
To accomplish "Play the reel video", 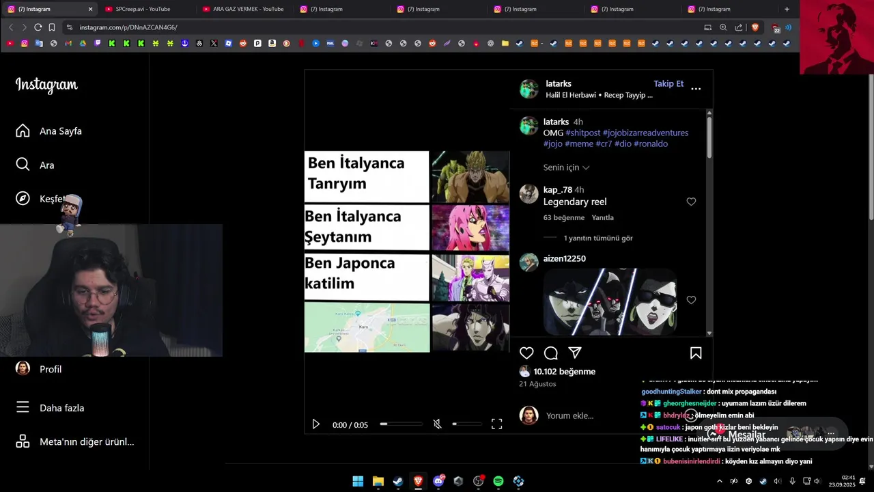I will pyautogui.click(x=315, y=424).
